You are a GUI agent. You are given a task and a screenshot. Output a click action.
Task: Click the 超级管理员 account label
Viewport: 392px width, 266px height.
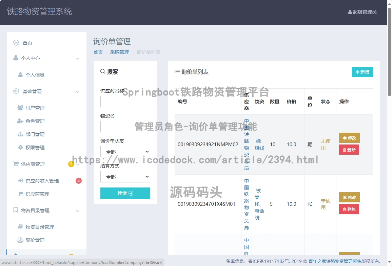(365, 12)
